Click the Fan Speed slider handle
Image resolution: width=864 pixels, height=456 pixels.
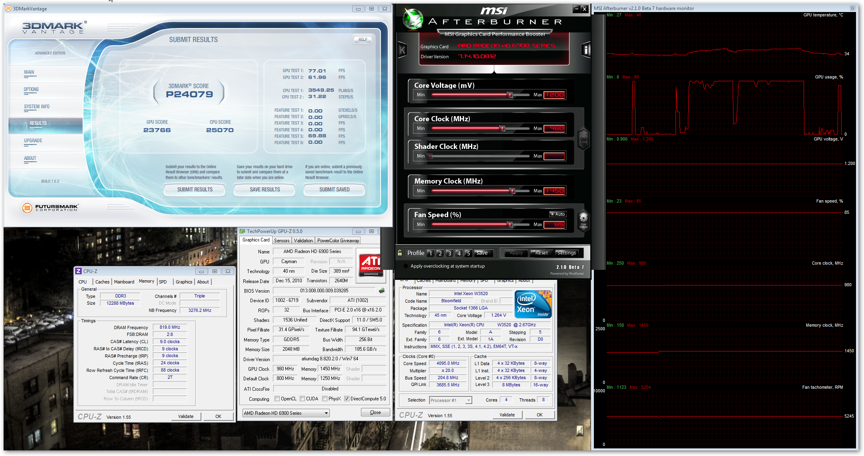click(510, 225)
